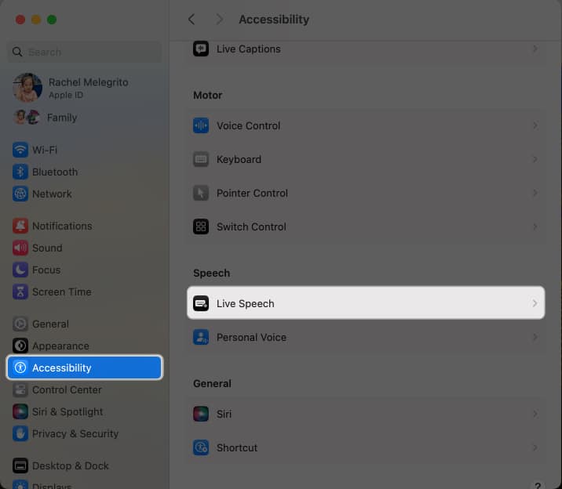Image resolution: width=562 pixels, height=489 pixels.
Task: Select Screen Time label in sidebar
Action: [x=62, y=292]
